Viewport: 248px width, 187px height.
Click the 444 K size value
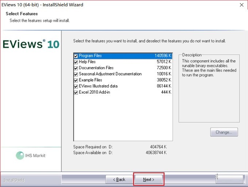(166, 92)
